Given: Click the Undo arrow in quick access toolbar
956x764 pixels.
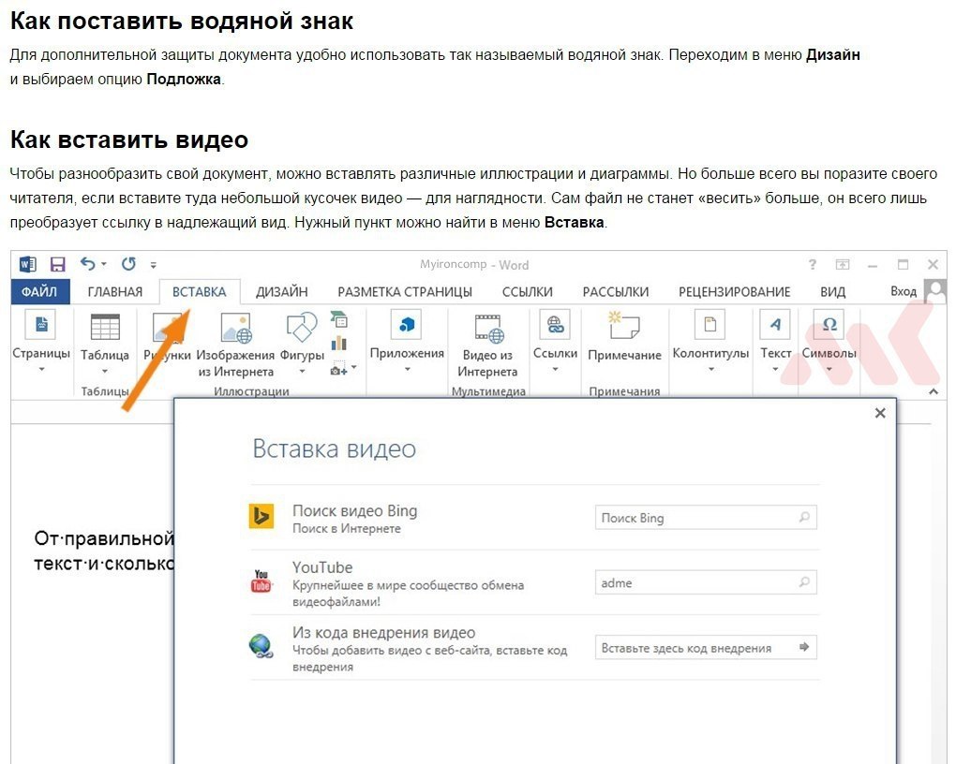Looking at the screenshot, I should pyautogui.click(x=88, y=264).
